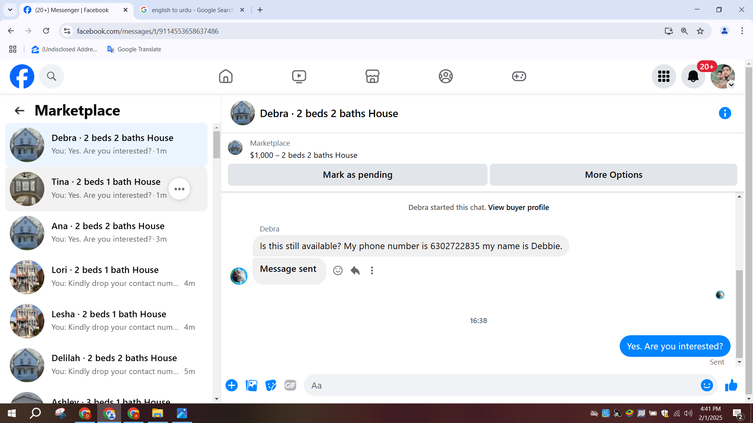The width and height of the screenshot is (753, 423).
Task: Open View buyer profile link
Action: click(x=518, y=207)
